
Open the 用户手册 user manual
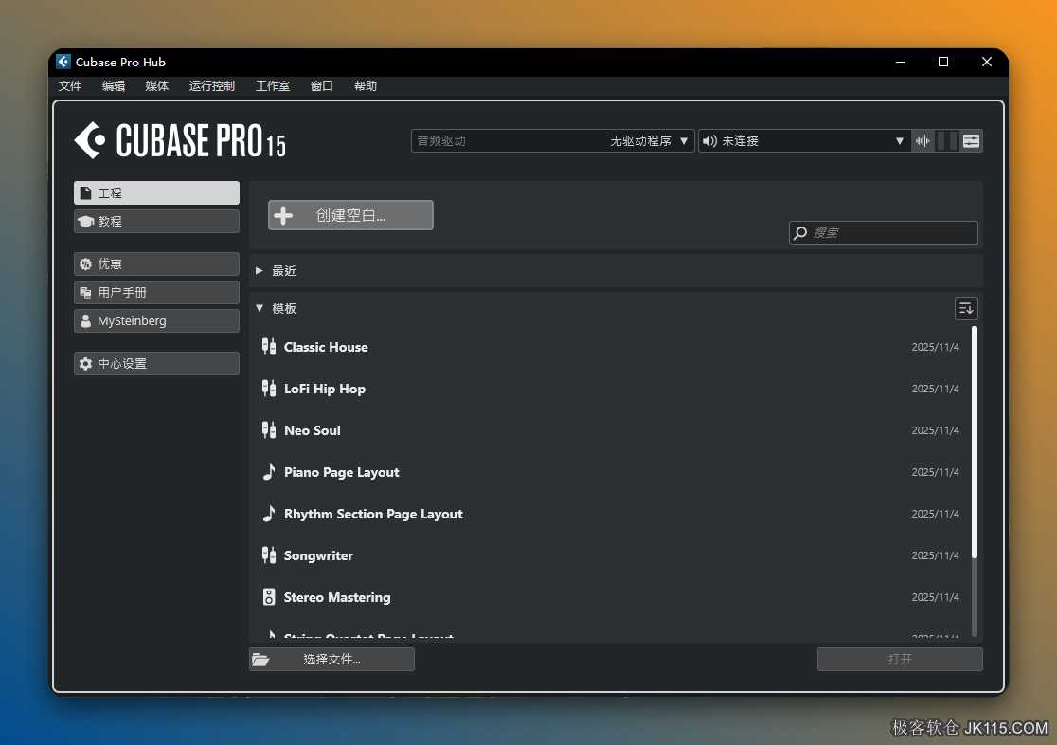(156, 292)
